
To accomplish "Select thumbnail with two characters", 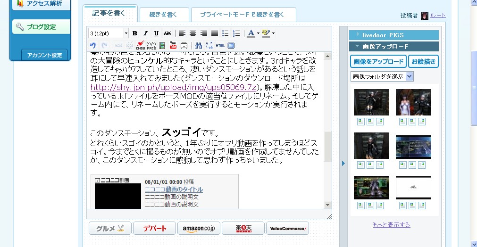I will pos(413,102).
